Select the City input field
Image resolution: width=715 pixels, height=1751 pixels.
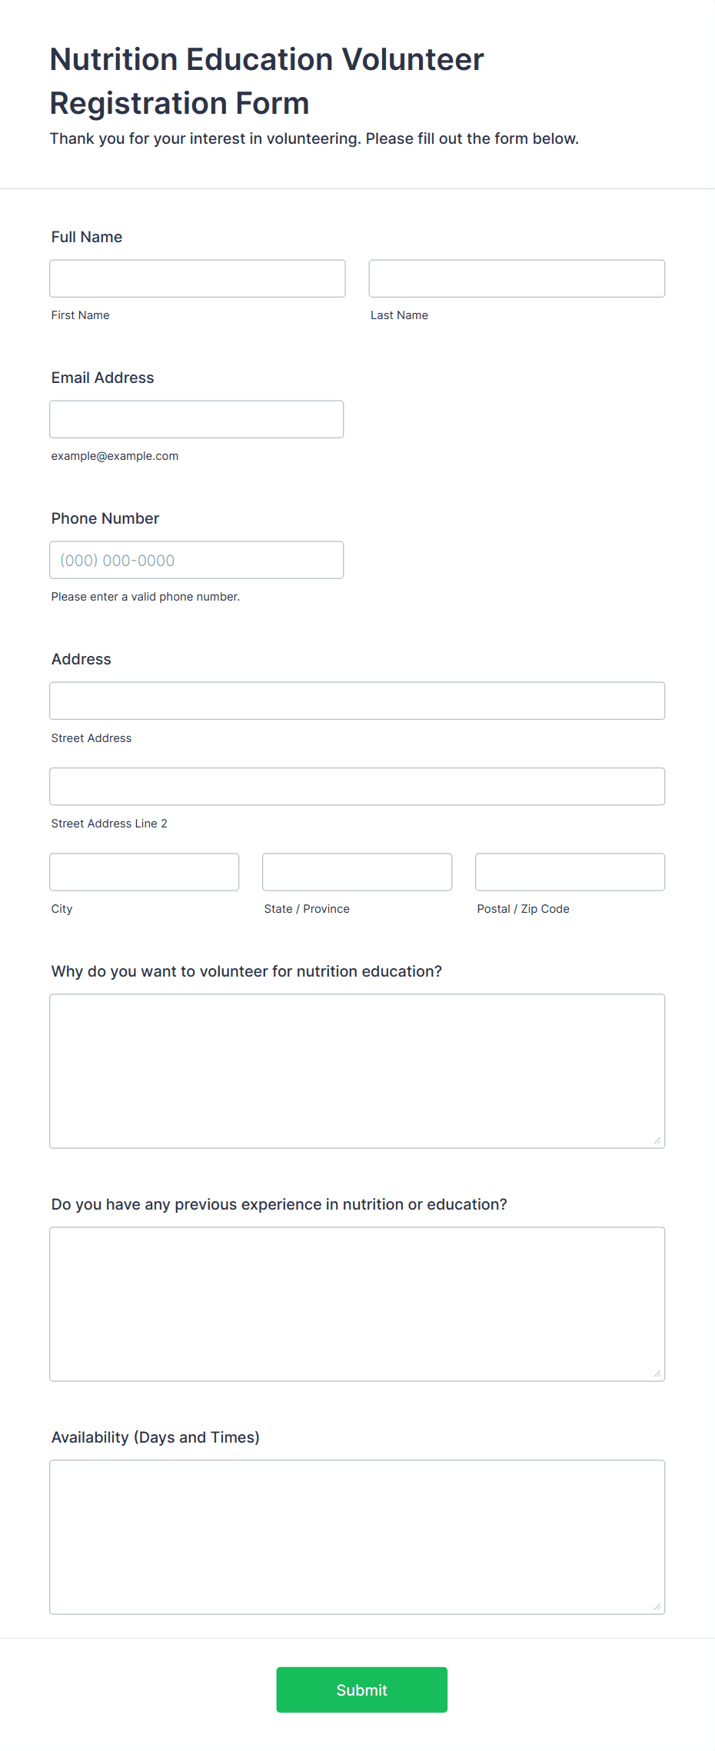145,871
